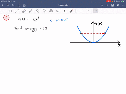This screenshot has width=126, height=94.
Task: Select the Pen tool
Action: 17,11
